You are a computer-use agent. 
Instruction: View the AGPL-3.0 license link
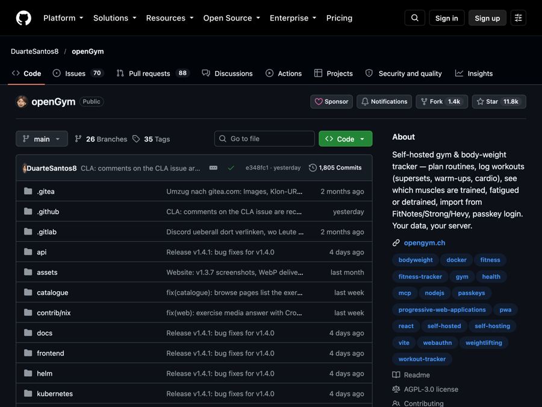[x=425, y=390]
